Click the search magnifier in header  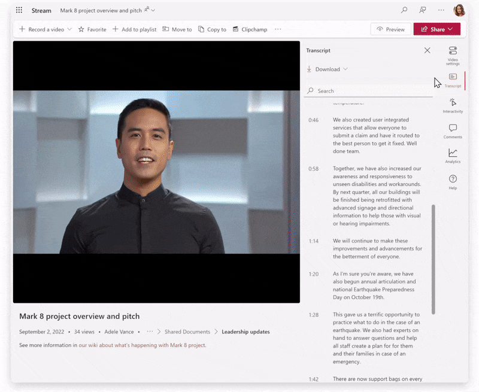[x=404, y=10]
